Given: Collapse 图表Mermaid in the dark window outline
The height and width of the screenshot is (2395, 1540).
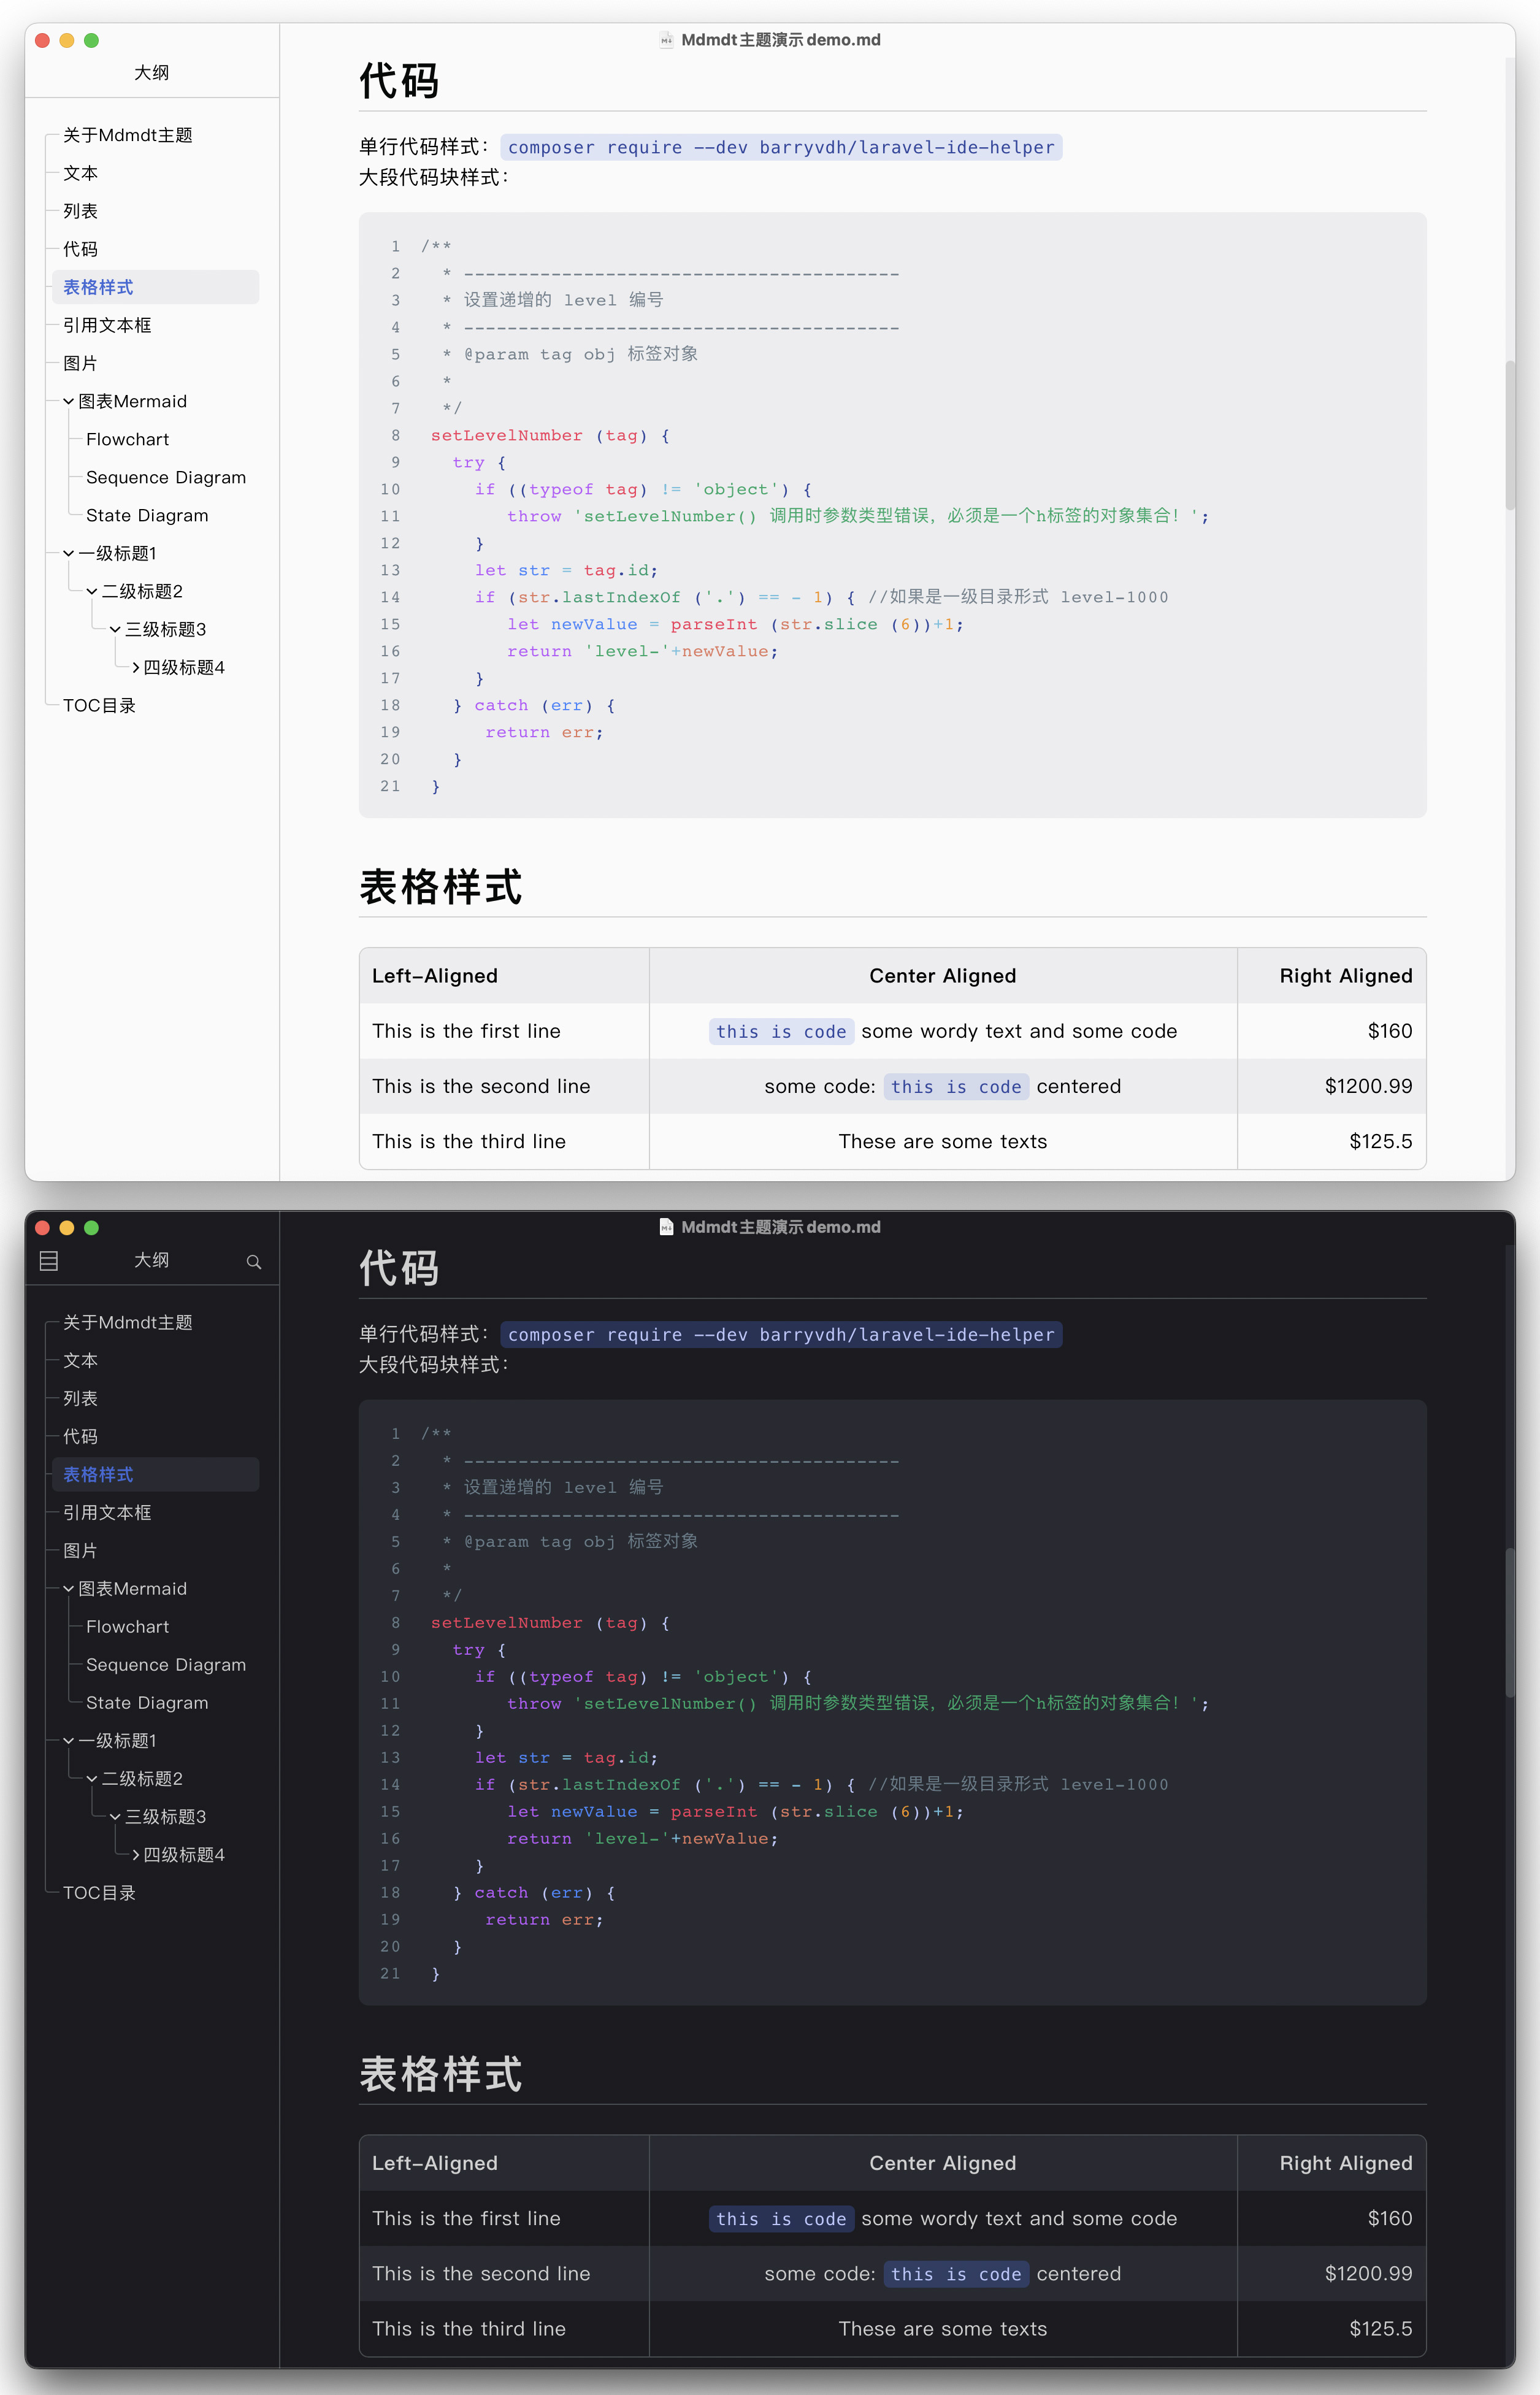Looking at the screenshot, I should (x=68, y=1589).
